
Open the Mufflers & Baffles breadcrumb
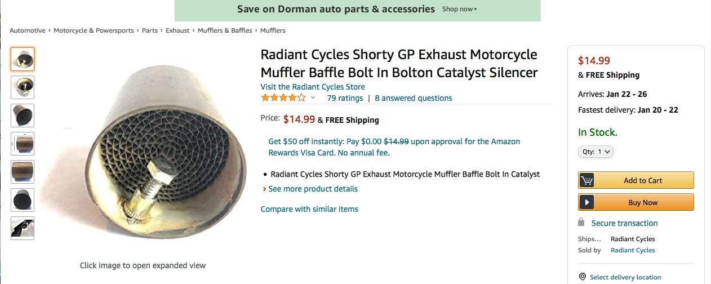[x=225, y=30]
